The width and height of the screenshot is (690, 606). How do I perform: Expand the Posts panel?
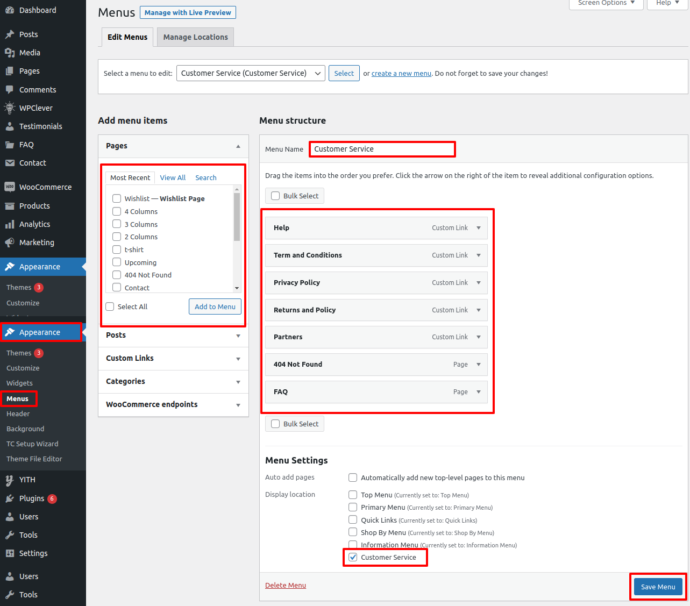(x=173, y=335)
